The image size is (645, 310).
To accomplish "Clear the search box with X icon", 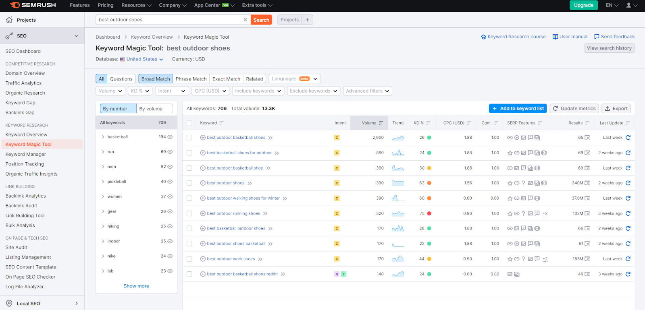I will [245, 20].
